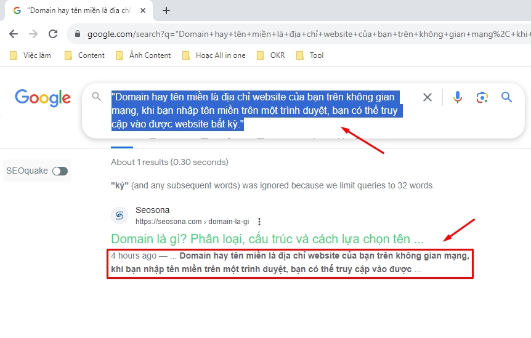The image size is (531, 338).
Task: Close the Google search tab
Action: [143, 10]
